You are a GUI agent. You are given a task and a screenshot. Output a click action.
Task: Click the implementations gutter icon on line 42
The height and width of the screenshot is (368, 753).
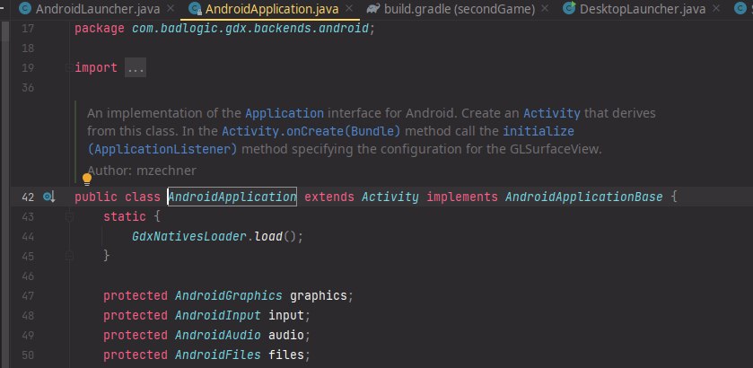pyautogui.click(x=49, y=197)
